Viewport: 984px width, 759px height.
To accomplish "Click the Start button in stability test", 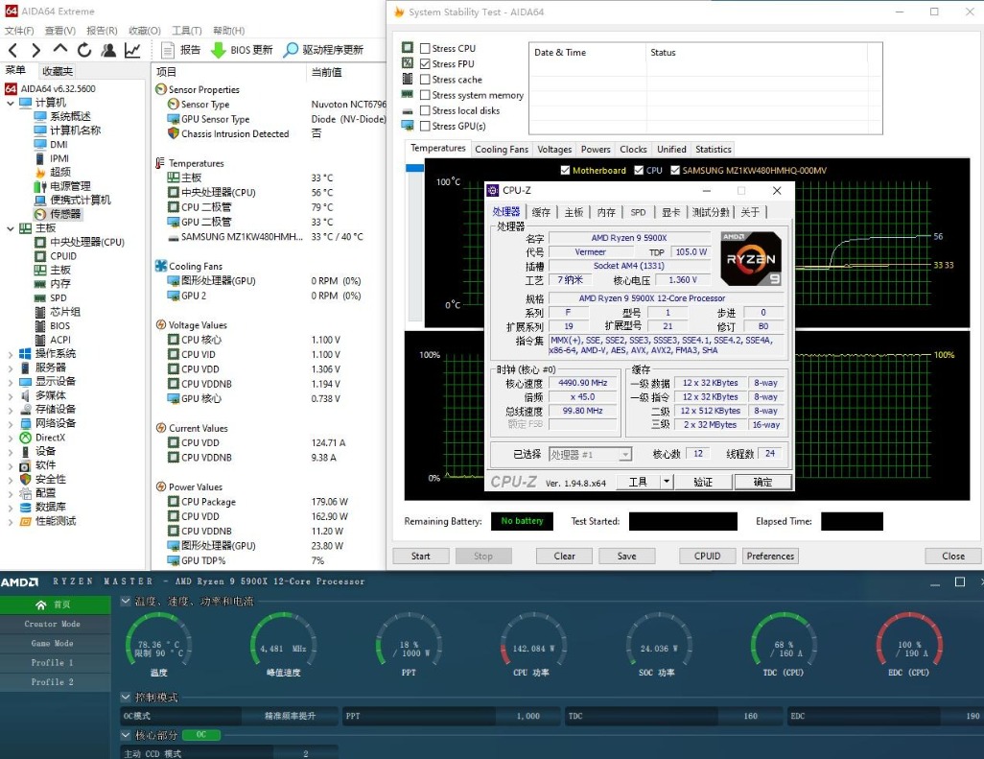I will tap(420, 556).
